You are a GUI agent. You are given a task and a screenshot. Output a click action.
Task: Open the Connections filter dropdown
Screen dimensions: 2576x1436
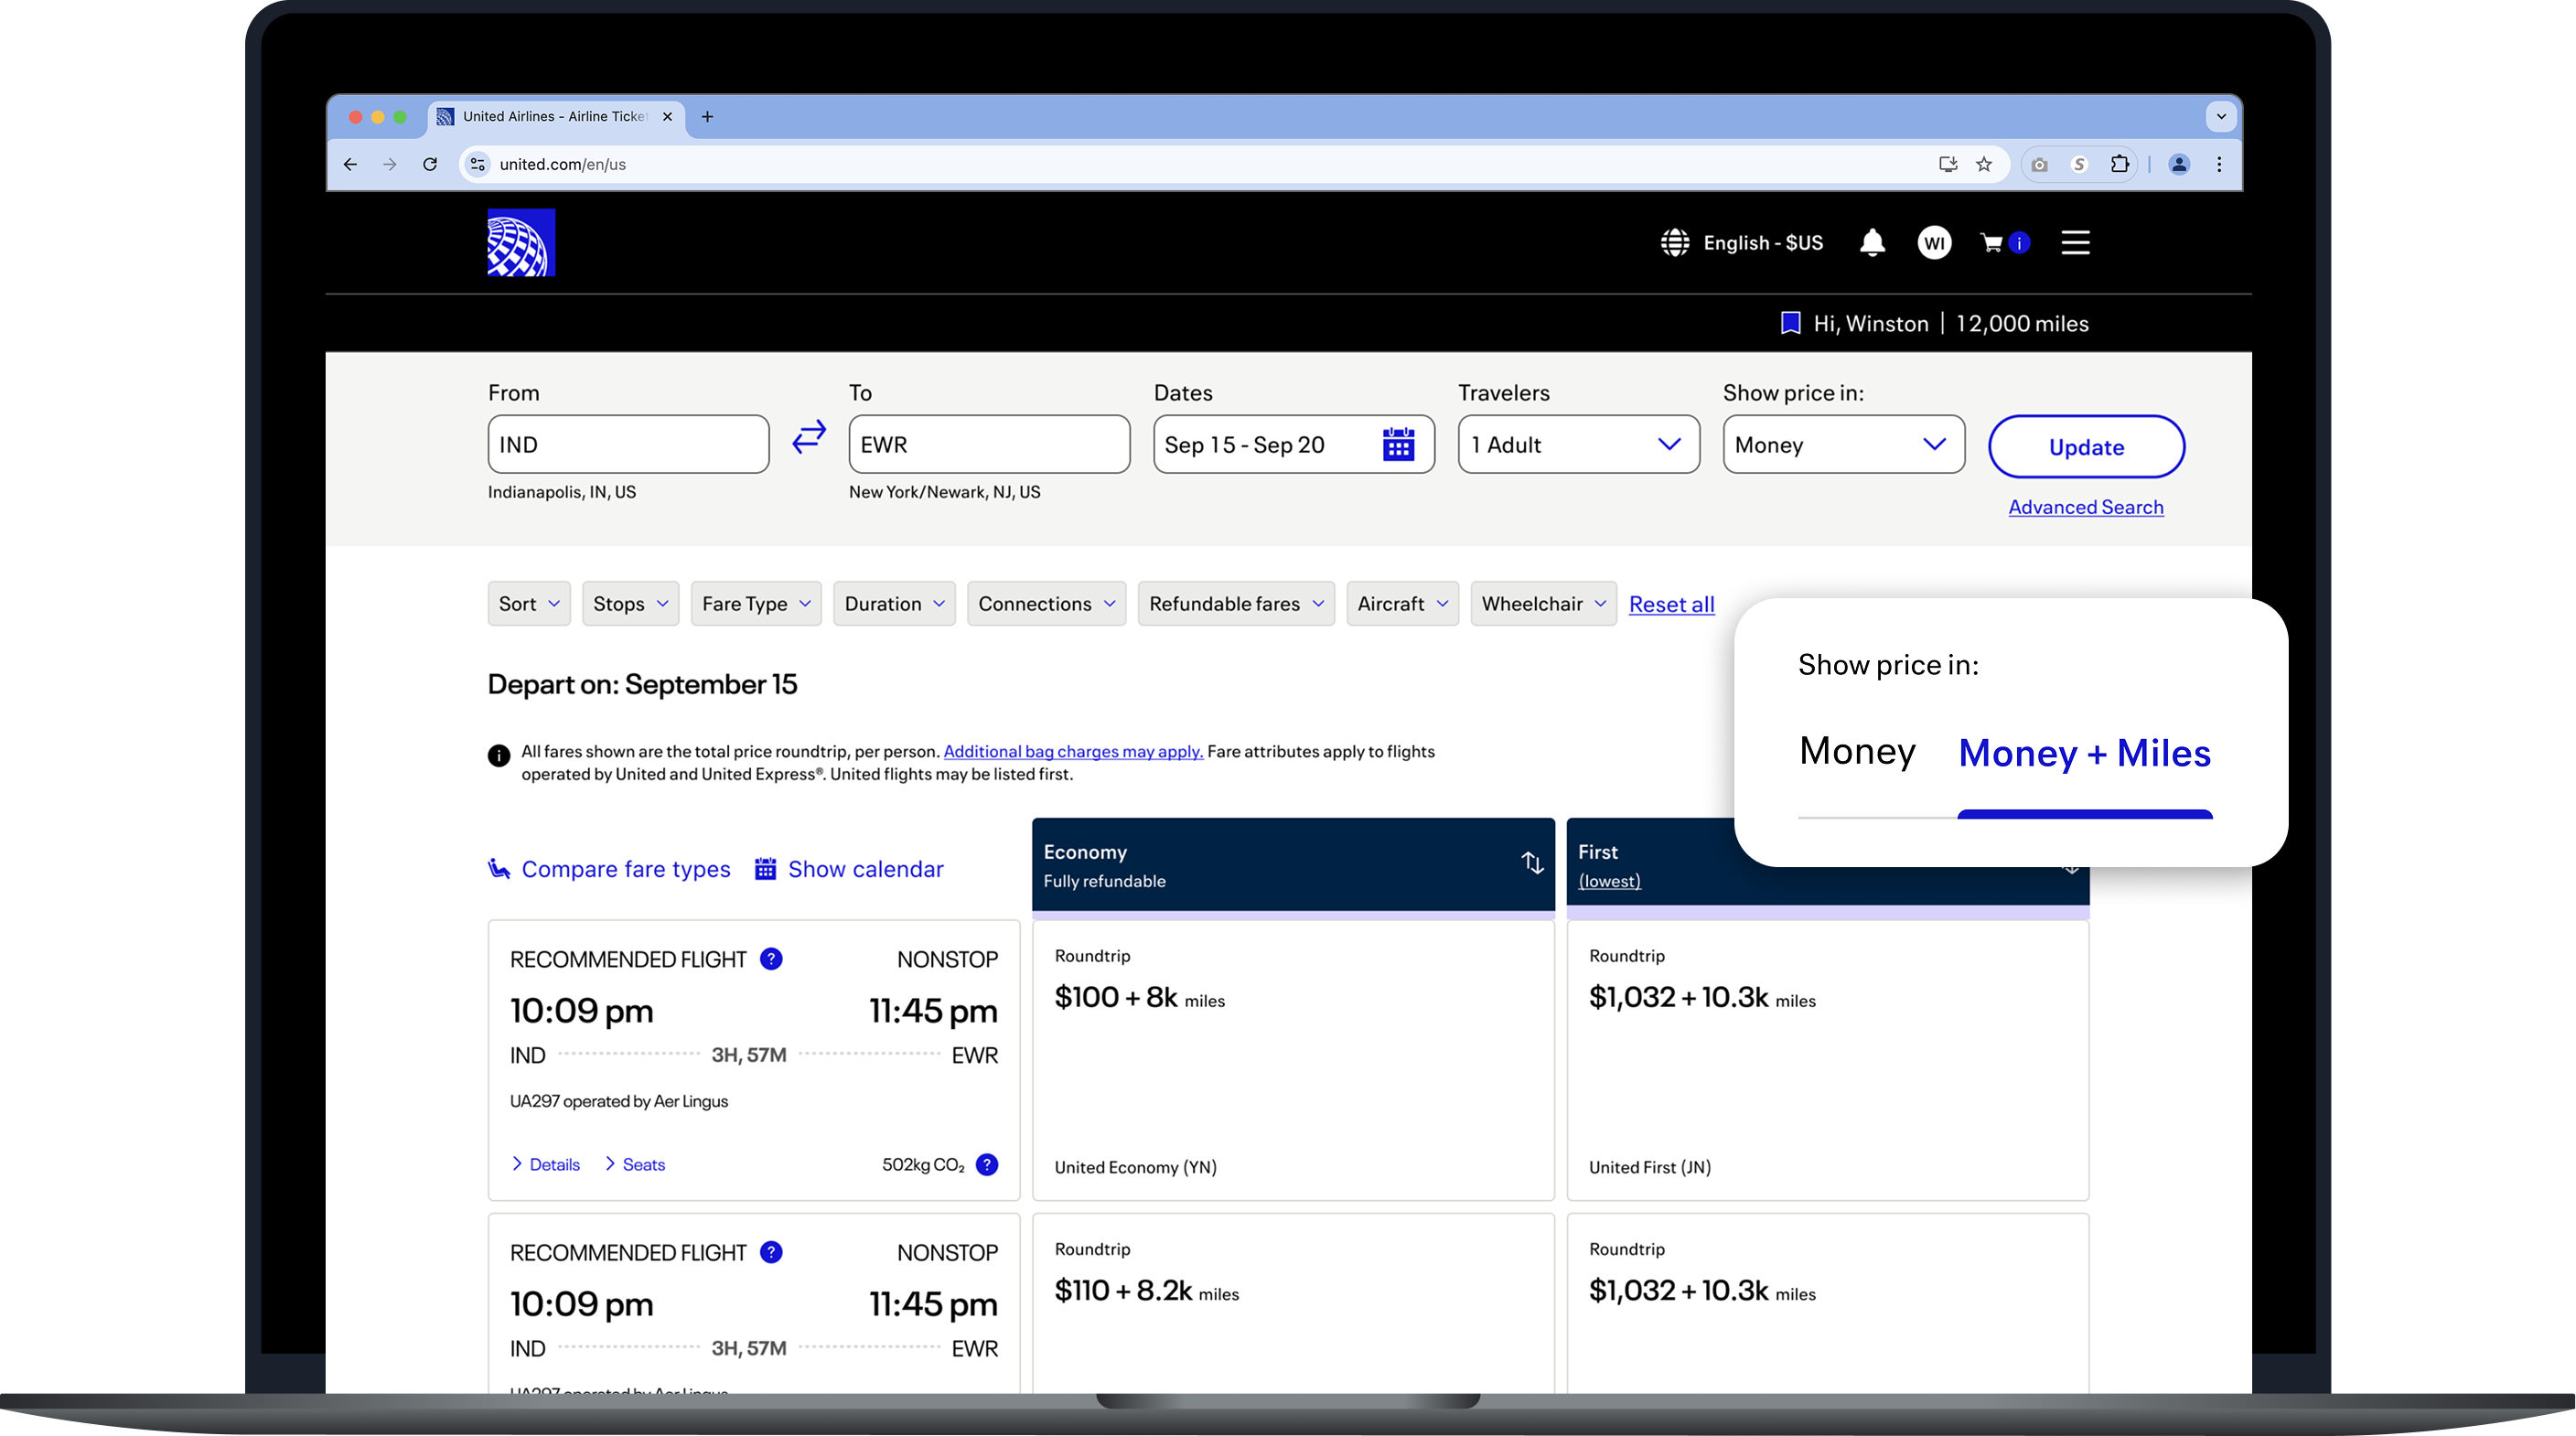tap(1046, 603)
